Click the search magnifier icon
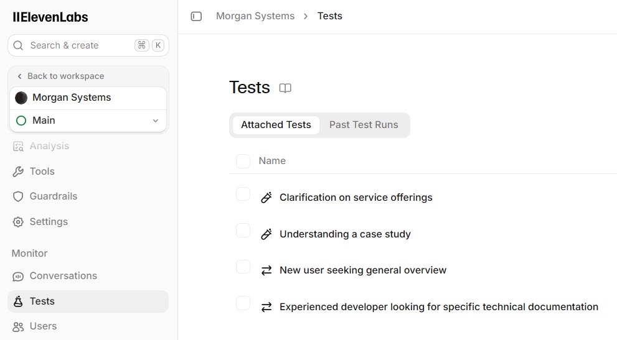This screenshot has height=340, width=617. (18, 45)
